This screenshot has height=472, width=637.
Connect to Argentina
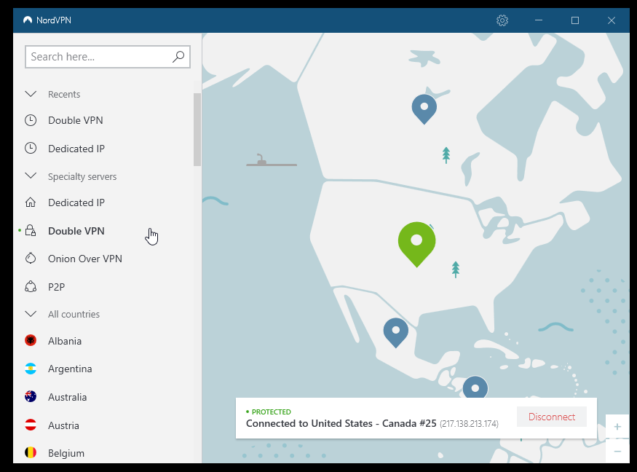point(70,369)
